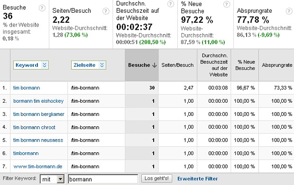
Task: Click the green '(208,50 %)' comparison value
Action: [x=152, y=42]
